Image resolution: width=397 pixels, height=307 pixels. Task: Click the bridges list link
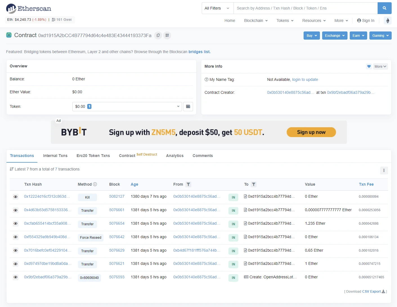[x=199, y=52]
